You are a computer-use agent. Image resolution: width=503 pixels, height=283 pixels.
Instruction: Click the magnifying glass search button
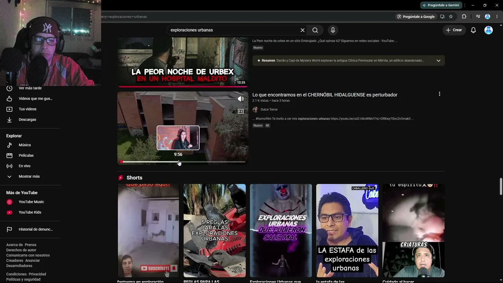point(315,30)
